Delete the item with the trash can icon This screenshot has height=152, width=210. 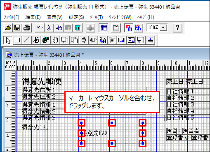(78, 28)
